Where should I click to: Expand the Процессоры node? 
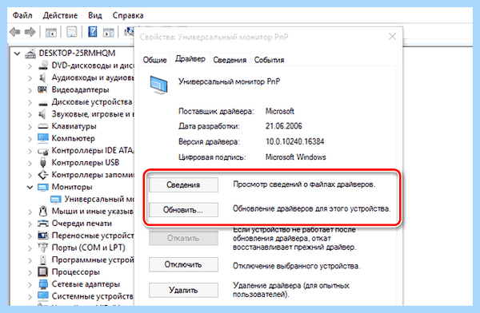click(x=30, y=272)
